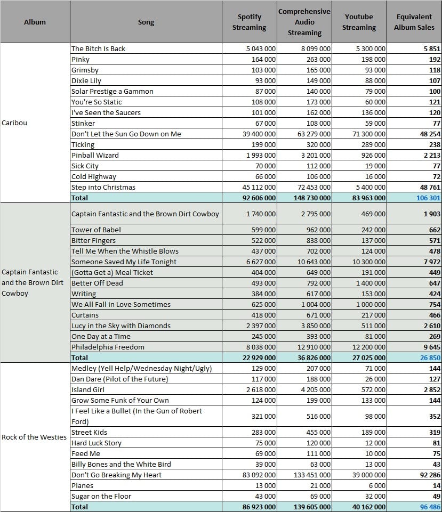Select the Island Girl song cell
This screenshot has height=512, width=442.
coord(146,390)
